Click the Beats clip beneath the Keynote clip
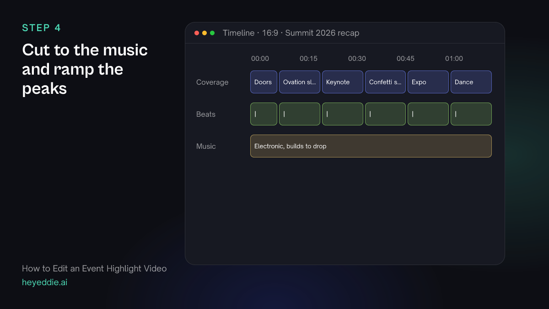The height and width of the screenshot is (309, 549). tap(343, 114)
